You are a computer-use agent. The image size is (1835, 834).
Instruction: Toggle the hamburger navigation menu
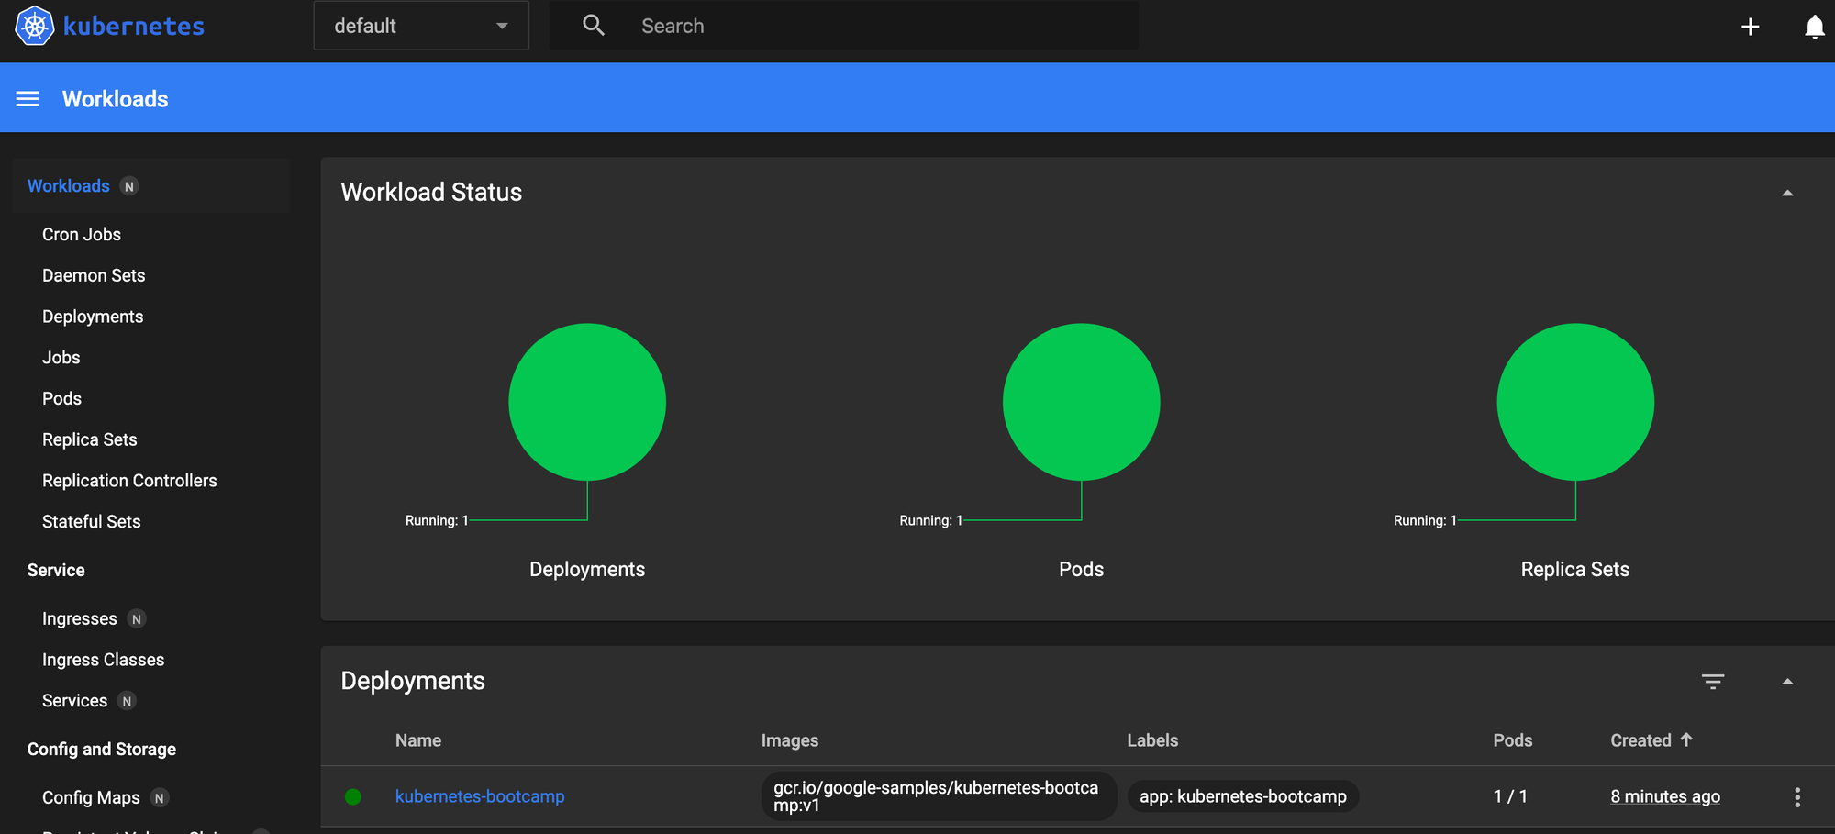pos(28,98)
